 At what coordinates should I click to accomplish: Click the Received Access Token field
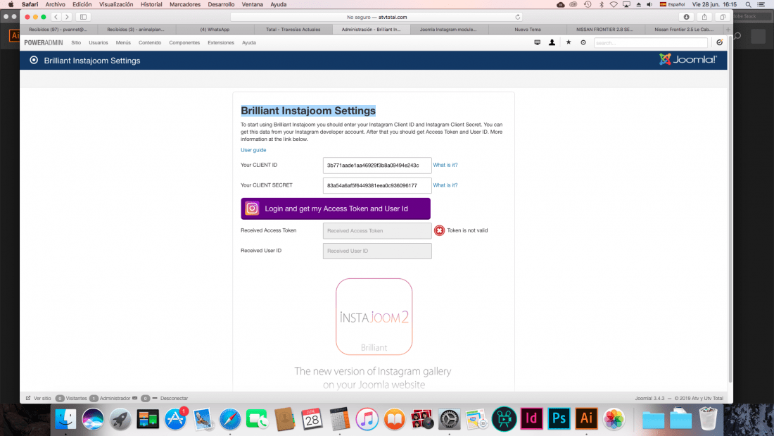pyautogui.click(x=377, y=231)
